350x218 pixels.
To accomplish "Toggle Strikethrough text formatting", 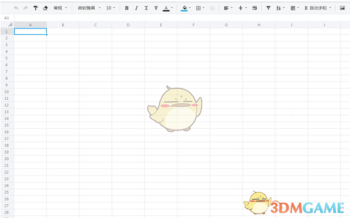I will pyautogui.click(x=156, y=8).
